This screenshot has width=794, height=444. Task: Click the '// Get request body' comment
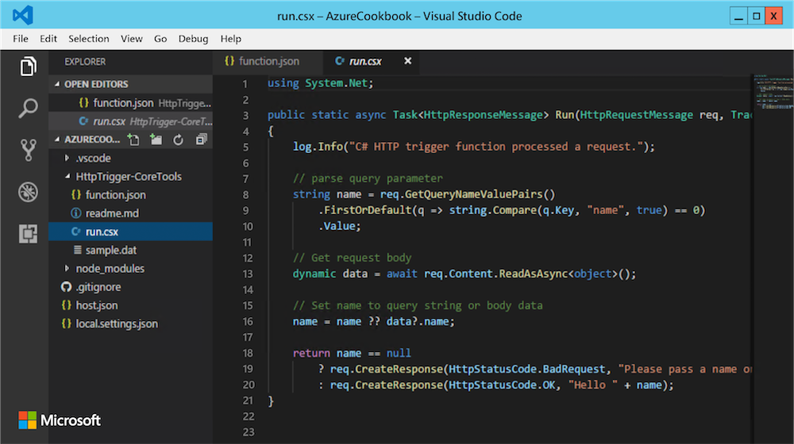(352, 258)
